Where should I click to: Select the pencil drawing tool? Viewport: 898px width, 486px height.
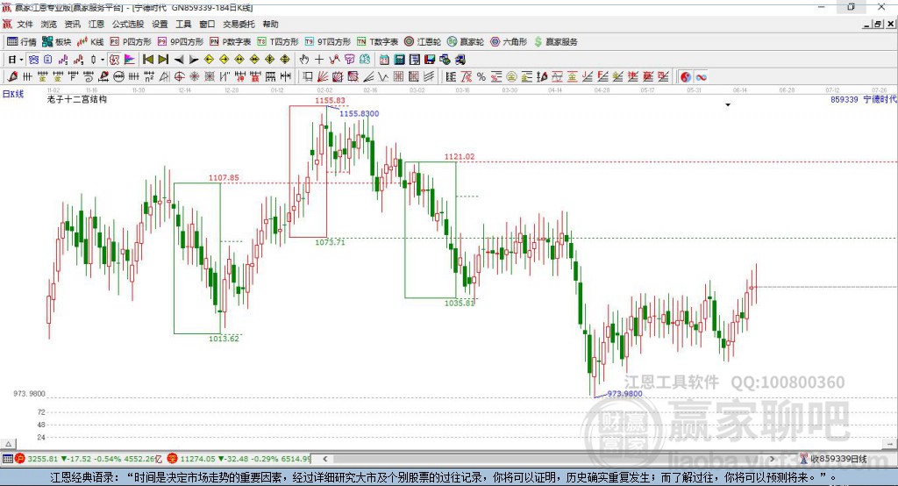tap(12, 77)
